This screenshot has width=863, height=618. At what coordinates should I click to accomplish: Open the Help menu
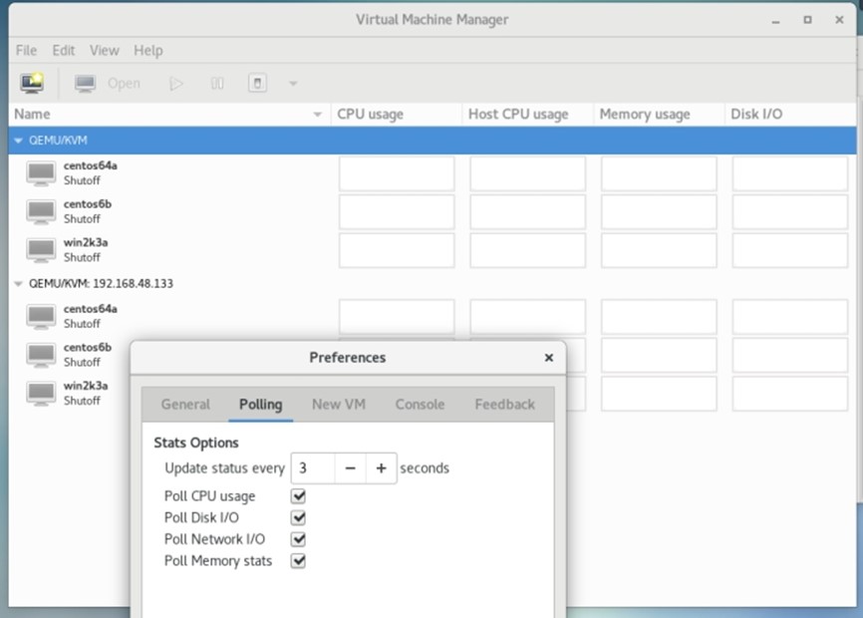(x=148, y=51)
